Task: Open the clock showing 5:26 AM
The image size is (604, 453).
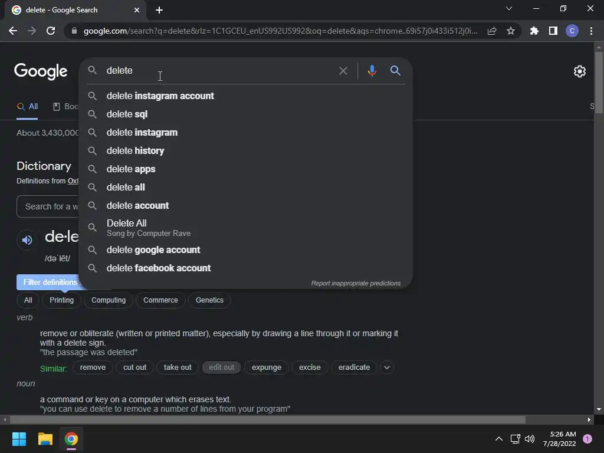Action: tap(559, 439)
